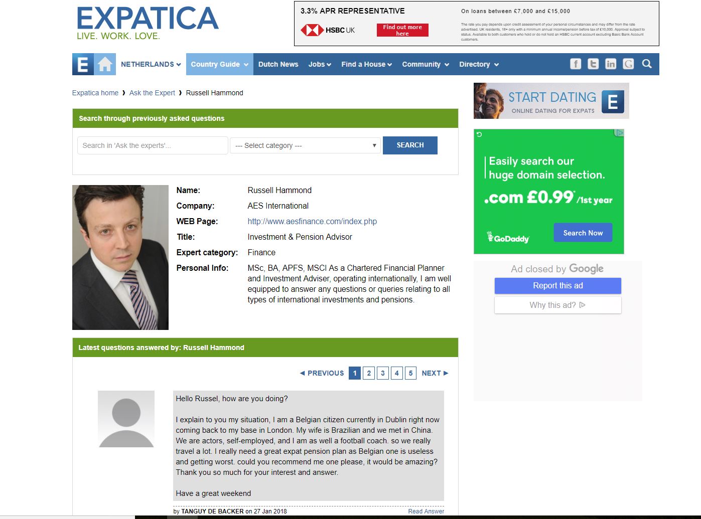
Task: Click the Facebook icon in navigation bar
Action: (x=576, y=64)
